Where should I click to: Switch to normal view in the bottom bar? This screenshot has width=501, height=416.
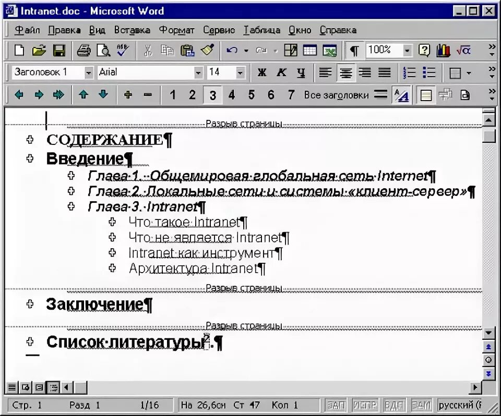(x=11, y=387)
